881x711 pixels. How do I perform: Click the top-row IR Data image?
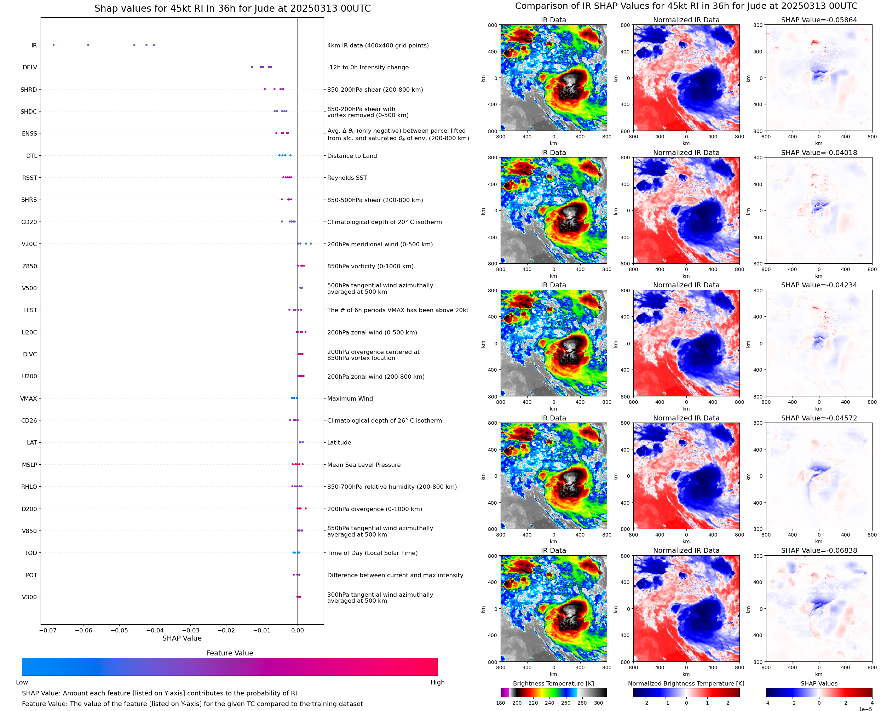553,78
